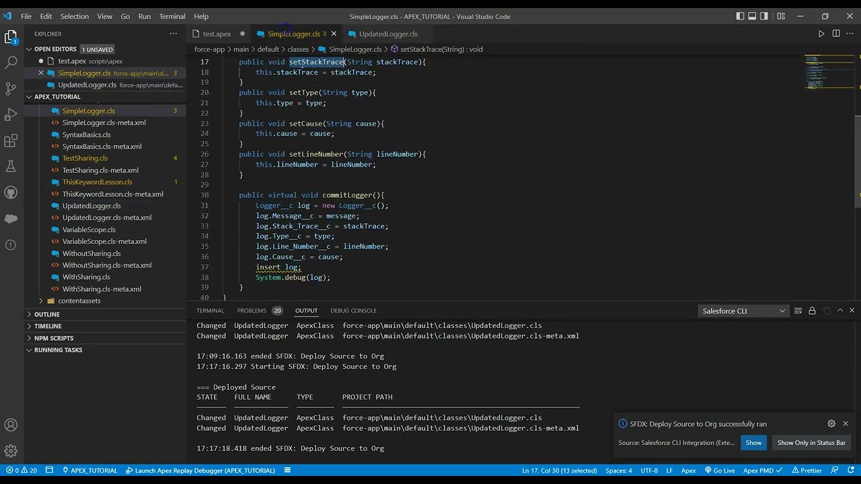Click Show Only in Status Bar button
The width and height of the screenshot is (861, 484).
(811, 442)
